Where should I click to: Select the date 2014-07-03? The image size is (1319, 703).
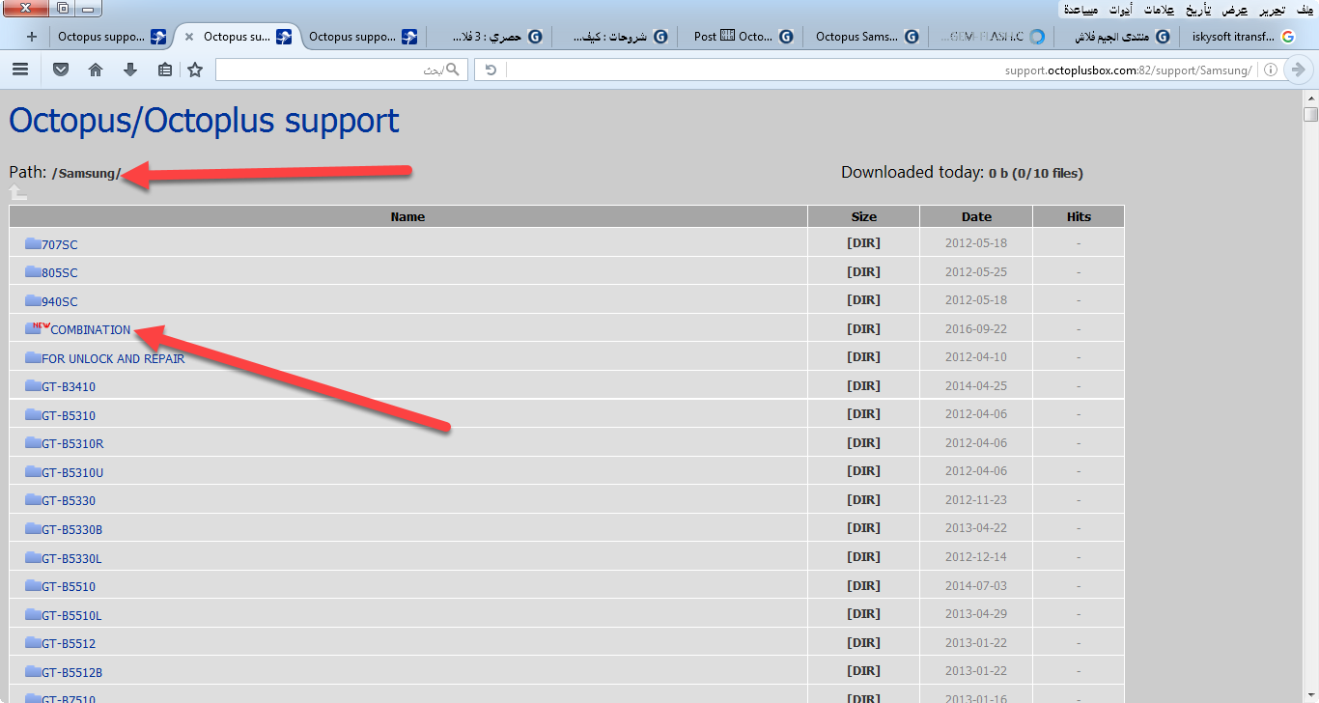pos(976,586)
